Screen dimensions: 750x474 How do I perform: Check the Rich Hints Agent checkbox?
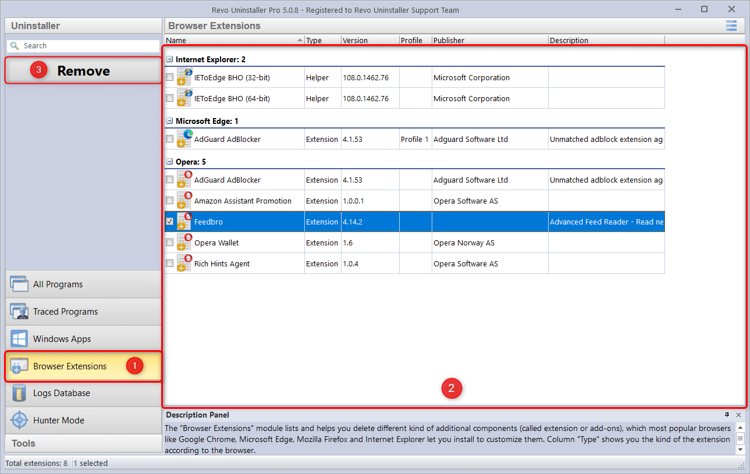coord(169,263)
